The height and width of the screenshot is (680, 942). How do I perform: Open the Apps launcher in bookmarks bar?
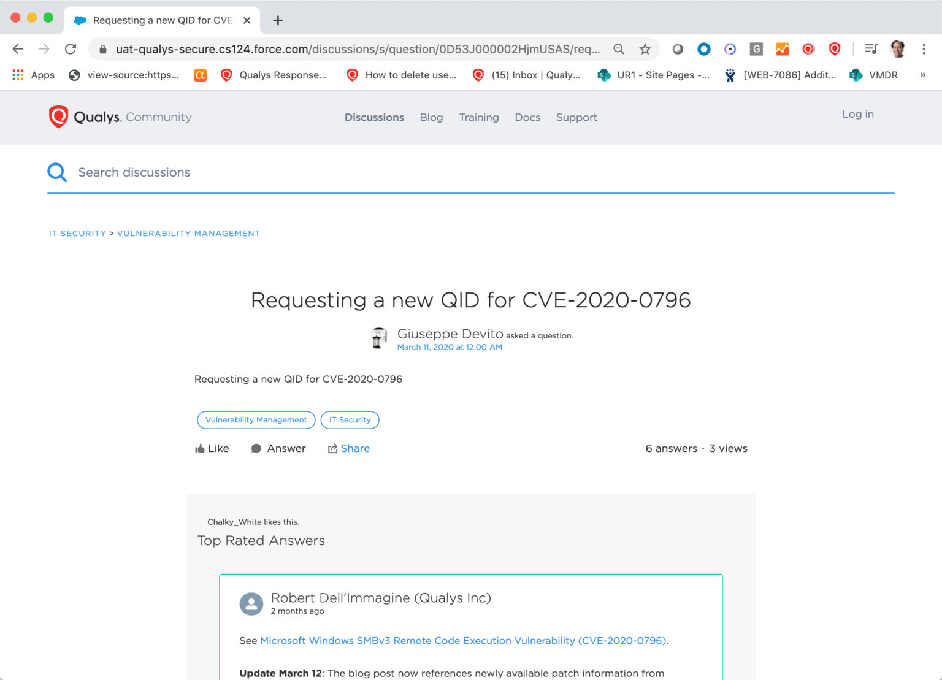tap(18, 75)
